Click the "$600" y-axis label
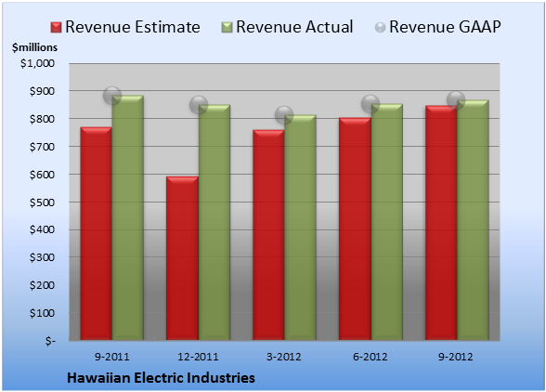The image size is (546, 392). click(x=42, y=175)
